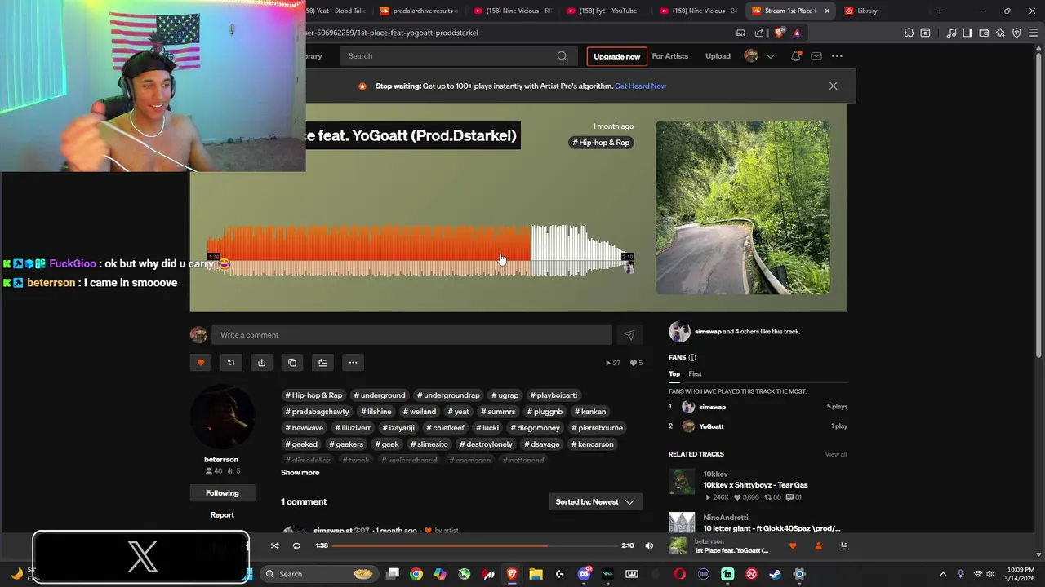The width and height of the screenshot is (1045, 587).
Task: Open the #yeat tag
Action: coord(459,412)
